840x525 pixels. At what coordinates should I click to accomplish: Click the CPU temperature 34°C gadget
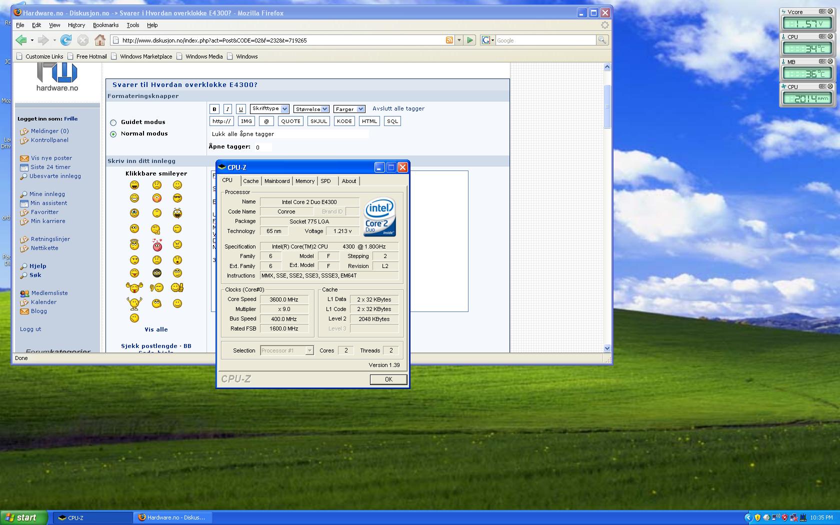[807, 44]
